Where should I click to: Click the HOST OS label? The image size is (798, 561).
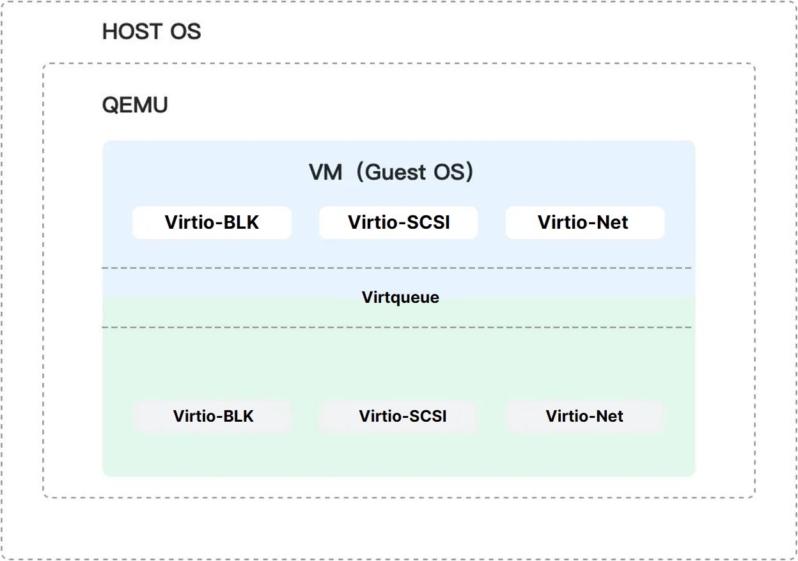[x=152, y=31]
